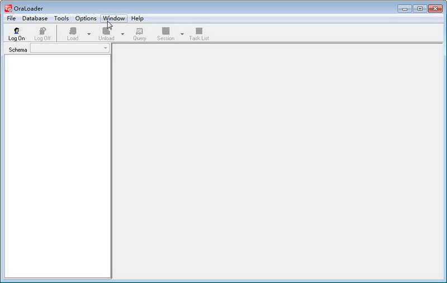Click the empty schema object list panel
The width and height of the screenshot is (447, 283).
(x=58, y=166)
